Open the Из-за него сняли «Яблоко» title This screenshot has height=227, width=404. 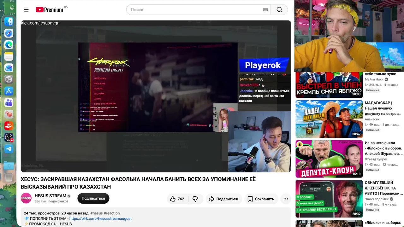pyautogui.click(x=384, y=148)
